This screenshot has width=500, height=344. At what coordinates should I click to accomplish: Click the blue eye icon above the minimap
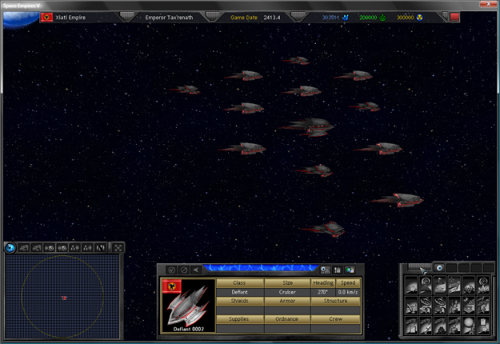[x=10, y=248]
